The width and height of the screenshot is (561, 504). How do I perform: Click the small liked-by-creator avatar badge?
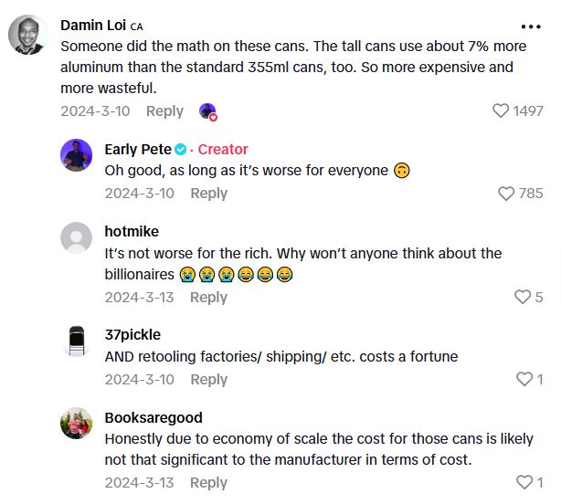coord(208,111)
